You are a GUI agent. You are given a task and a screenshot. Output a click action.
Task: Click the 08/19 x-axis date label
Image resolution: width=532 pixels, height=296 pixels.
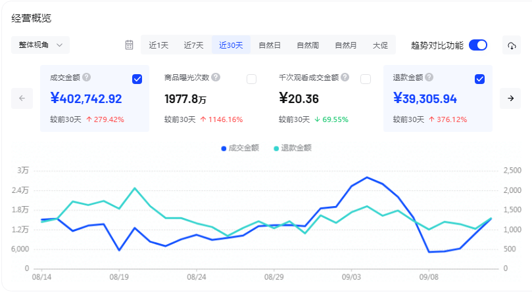pyautogui.click(x=119, y=277)
